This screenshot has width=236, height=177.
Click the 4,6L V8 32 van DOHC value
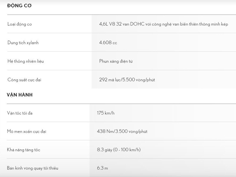163,24
